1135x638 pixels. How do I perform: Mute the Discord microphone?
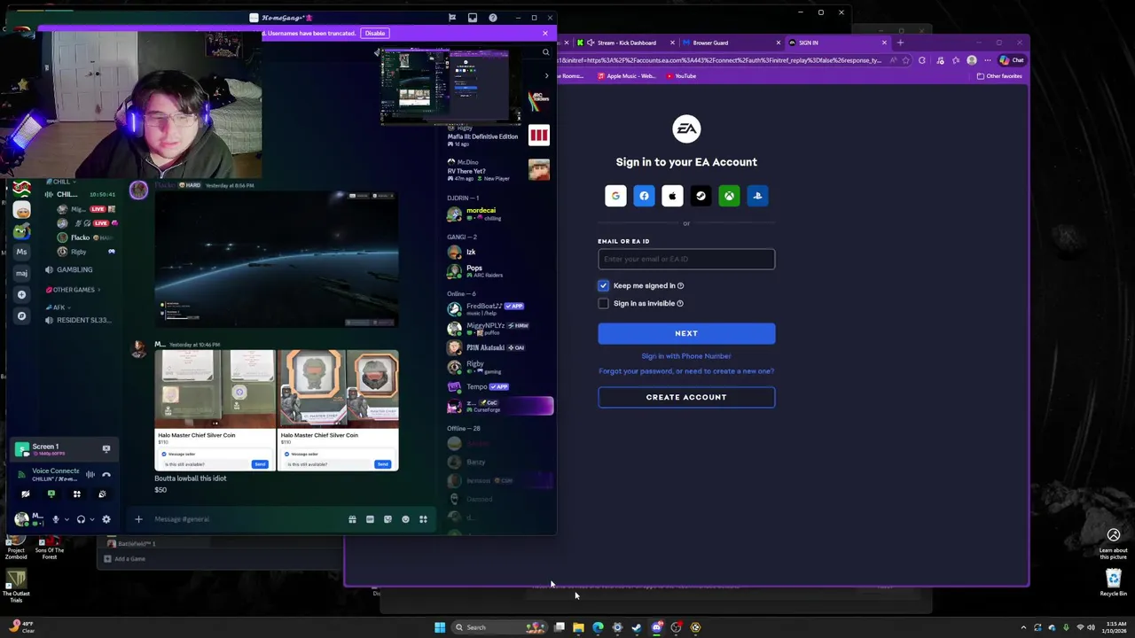[56, 519]
